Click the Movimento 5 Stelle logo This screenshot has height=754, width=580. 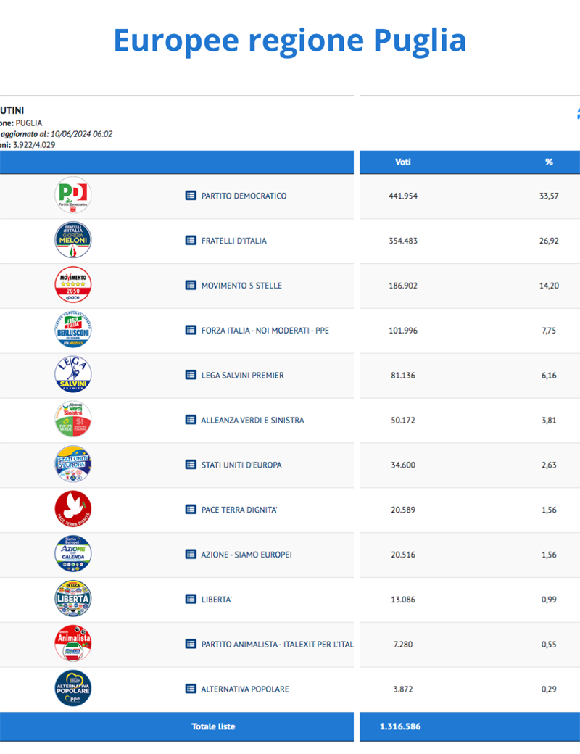click(72, 285)
